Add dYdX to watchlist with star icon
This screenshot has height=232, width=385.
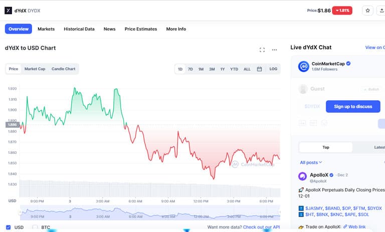click(x=367, y=11)
